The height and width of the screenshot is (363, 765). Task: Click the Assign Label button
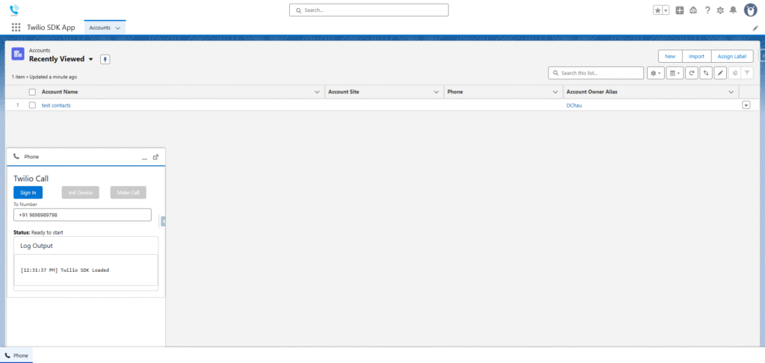[732, 56]
